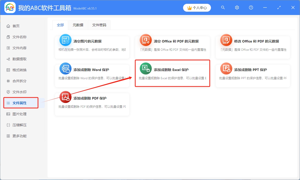300x180 pixels.
Task: Open 添加或删除 PDF 保护 tool
Action: tap(92, 102)
